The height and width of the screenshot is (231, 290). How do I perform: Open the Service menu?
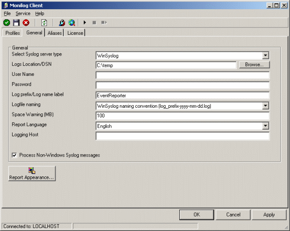(23, 14)
